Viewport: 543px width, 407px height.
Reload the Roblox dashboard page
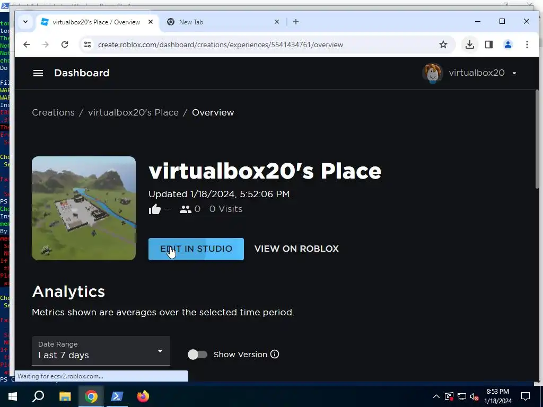coord(64,45)
